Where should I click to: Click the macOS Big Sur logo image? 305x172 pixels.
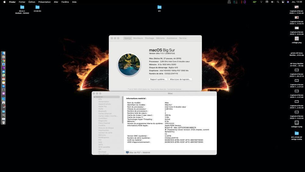pos(129,64)
